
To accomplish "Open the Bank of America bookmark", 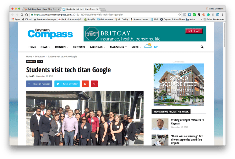I will click(70, 19).
